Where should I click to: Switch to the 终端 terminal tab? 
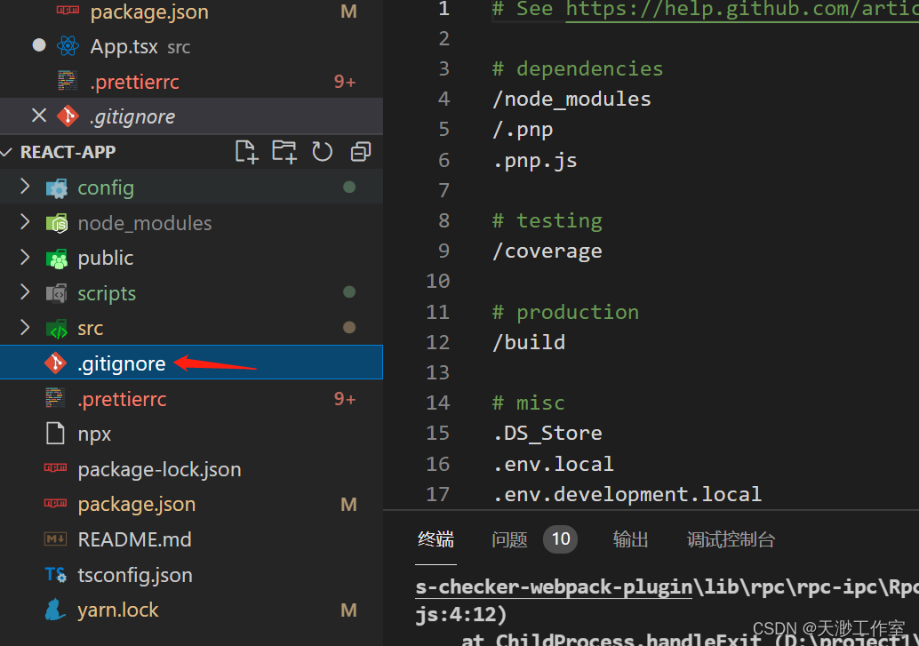click(436, 539)
